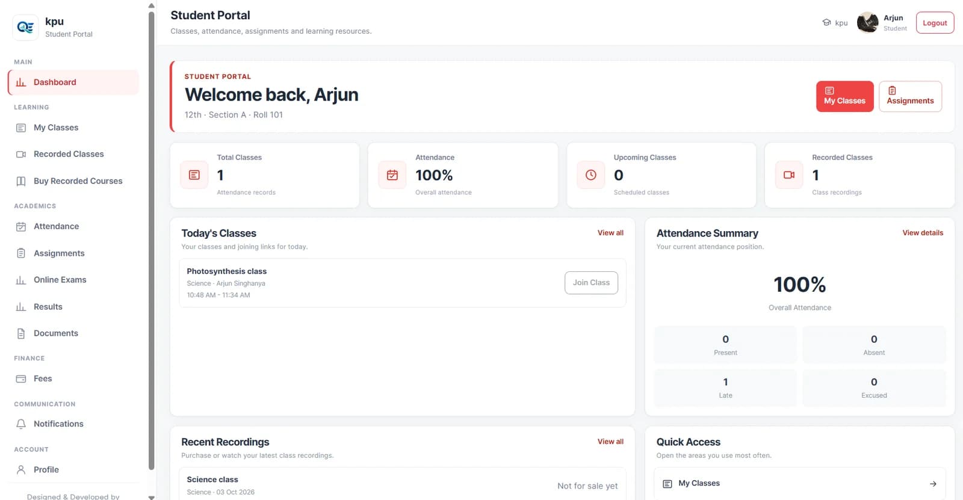The image size is (963, 500).
Task: Click the Buy Recorded Courses book icon
Action: (x=21, y=181)
